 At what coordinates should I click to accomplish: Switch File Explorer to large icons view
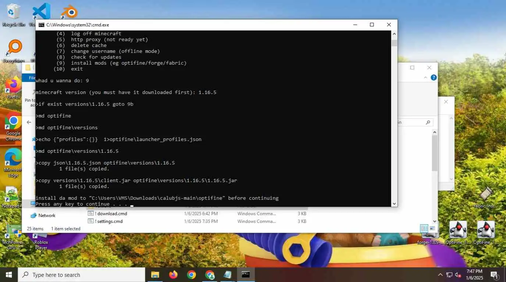[x=432, y=228]
